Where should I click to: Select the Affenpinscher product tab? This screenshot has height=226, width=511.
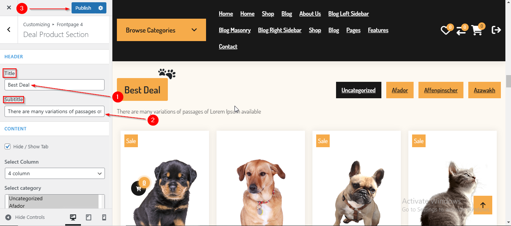tap(441, 90)
